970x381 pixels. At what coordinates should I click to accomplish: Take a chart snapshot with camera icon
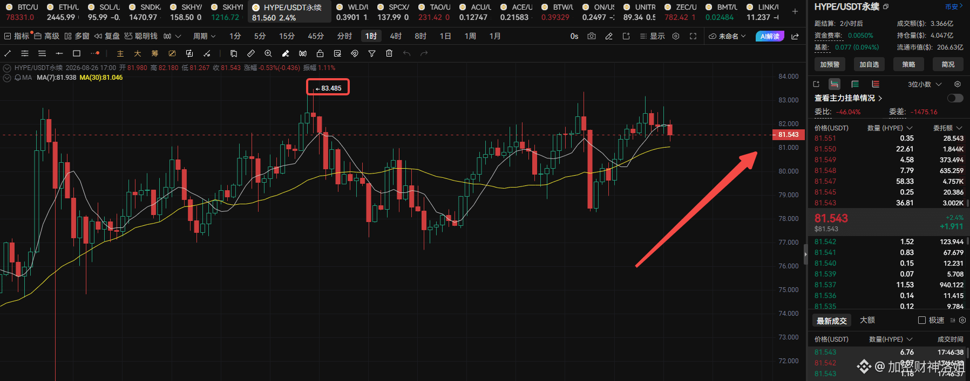click(592, 36)
